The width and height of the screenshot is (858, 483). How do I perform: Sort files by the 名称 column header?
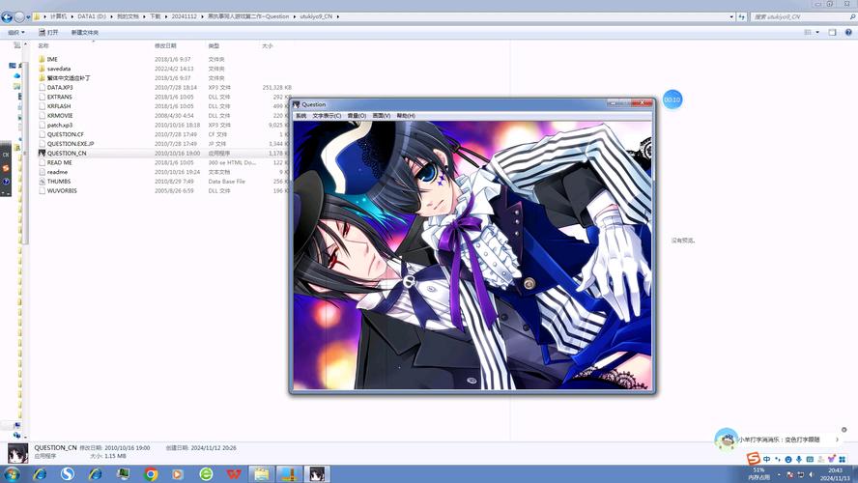click(43, 46)
